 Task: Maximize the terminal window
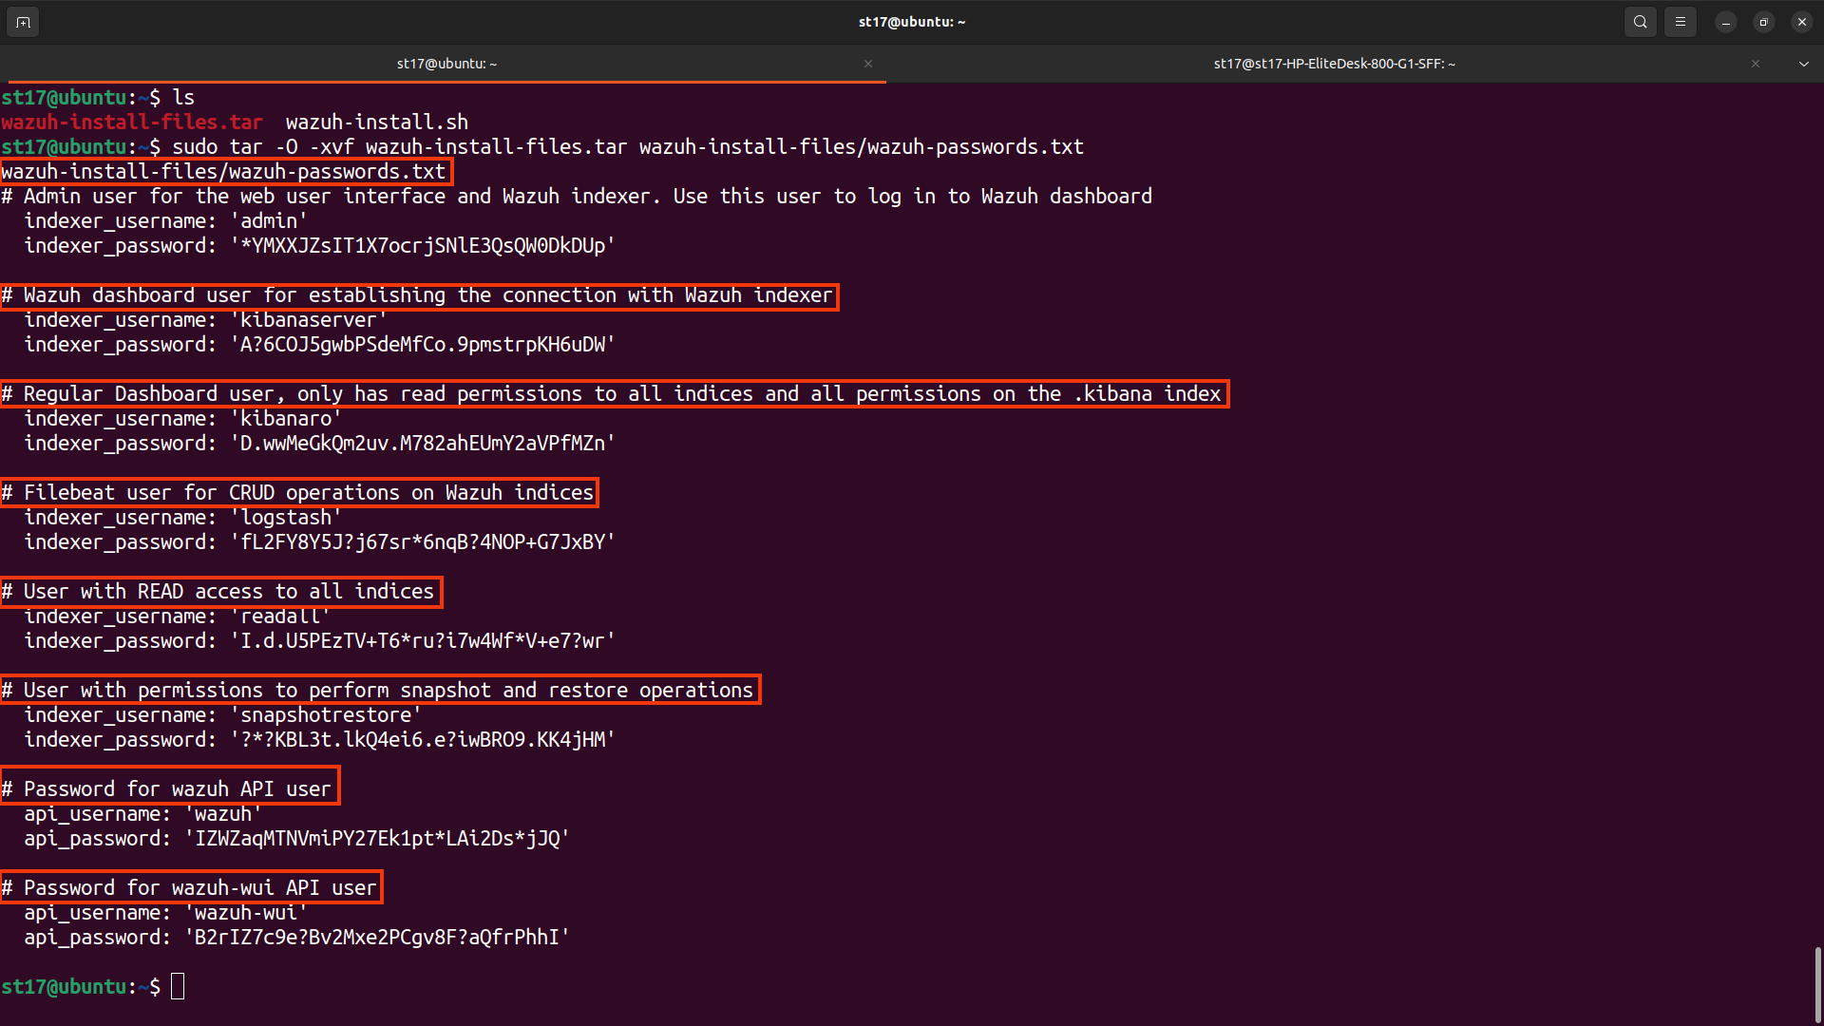[x=1764, y=22]
